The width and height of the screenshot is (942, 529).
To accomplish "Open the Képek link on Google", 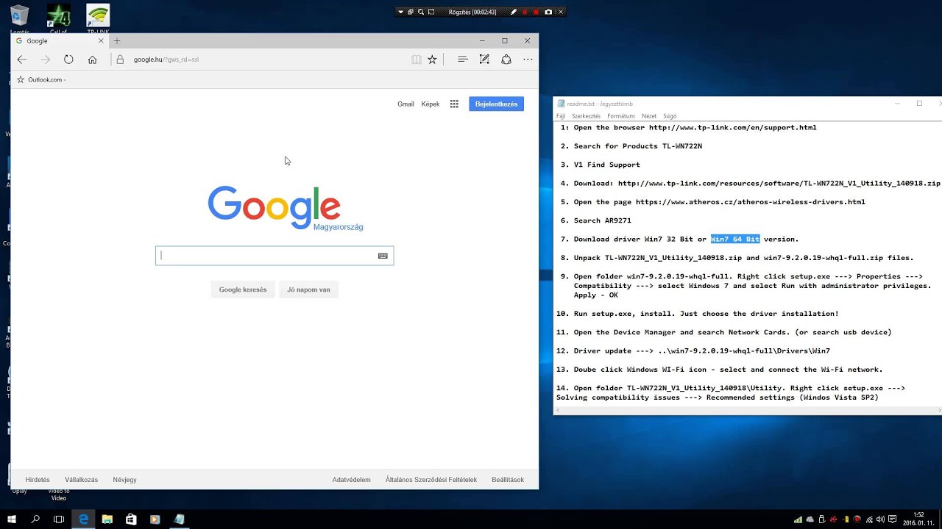I will (431, 104).
